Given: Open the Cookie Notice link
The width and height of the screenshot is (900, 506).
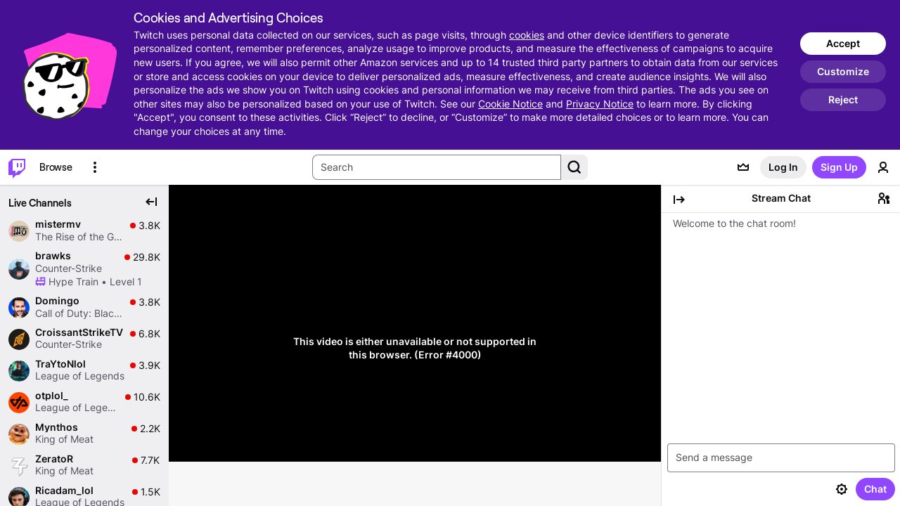Looking at the screenshot, I should click(x=510, y=104).
